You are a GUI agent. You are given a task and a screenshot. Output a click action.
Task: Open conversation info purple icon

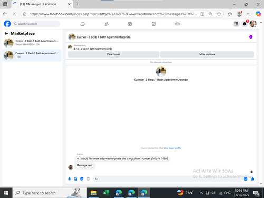tap(251, 37)
